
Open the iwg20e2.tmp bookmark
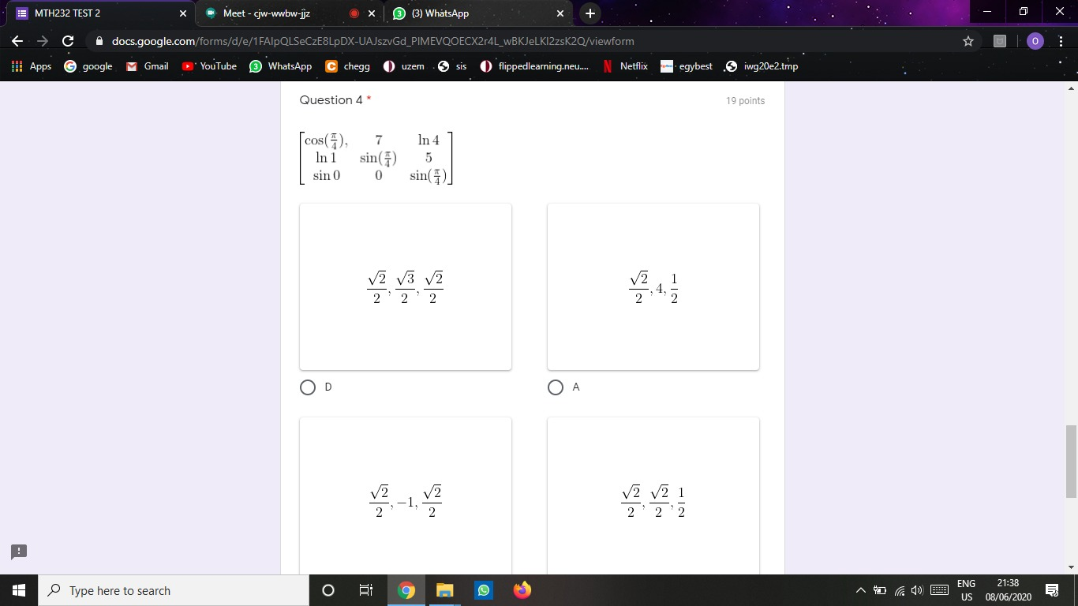[762, 66]
